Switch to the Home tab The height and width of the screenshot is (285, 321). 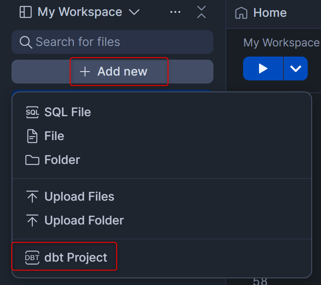tap(270, 13)
